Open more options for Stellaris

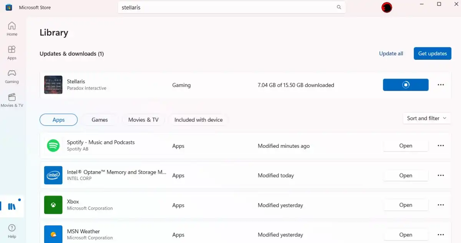pos(441,85)
